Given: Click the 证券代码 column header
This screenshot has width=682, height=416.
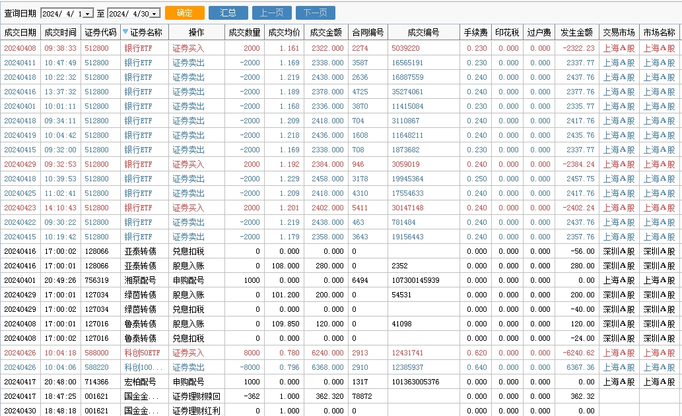Looking at the screenshot, I should pyautogui.click(x=100, y=32).
